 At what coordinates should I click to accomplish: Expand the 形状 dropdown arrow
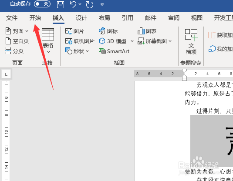(88, 51)
